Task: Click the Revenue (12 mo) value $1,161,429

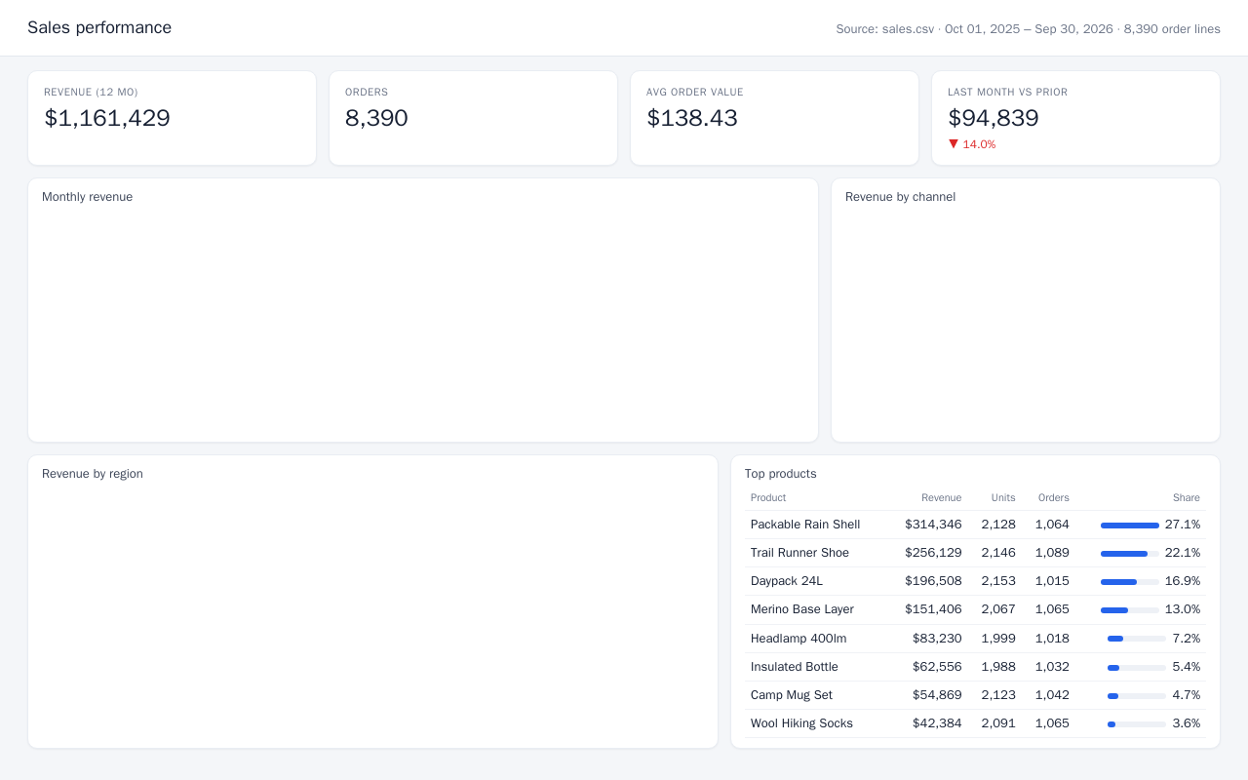Action: (107, 118)
